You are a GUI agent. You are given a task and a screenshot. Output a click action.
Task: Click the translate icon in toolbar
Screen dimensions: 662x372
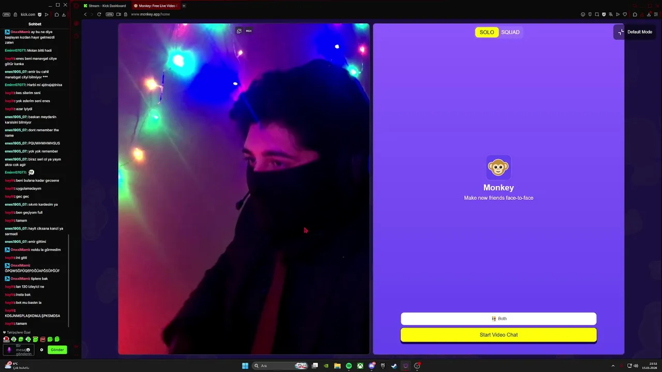pos(611,14)
